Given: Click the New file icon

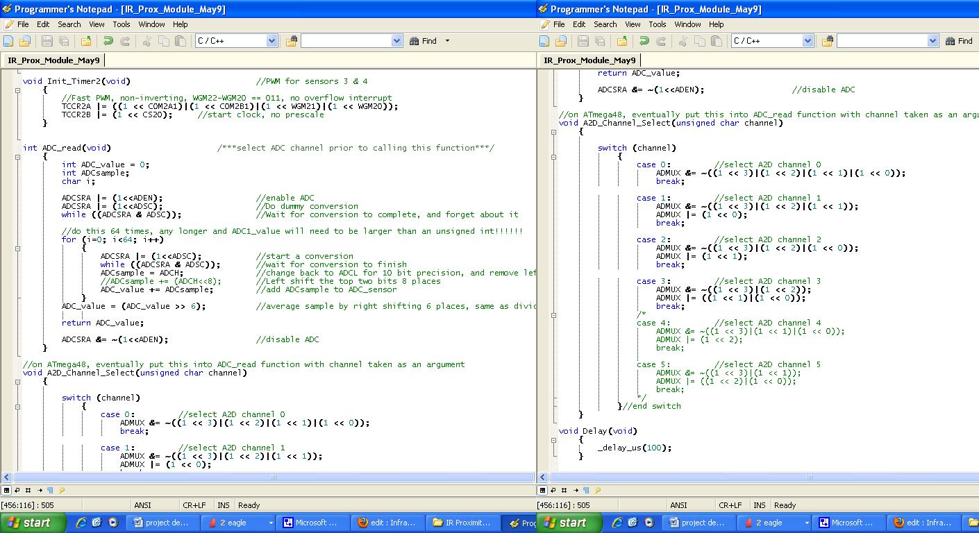Looking at the screenshot, I should click(x=7, y=40).
